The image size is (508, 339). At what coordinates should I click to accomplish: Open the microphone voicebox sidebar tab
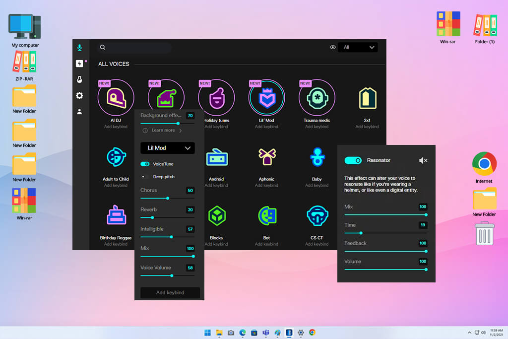[x=80, y=48]
